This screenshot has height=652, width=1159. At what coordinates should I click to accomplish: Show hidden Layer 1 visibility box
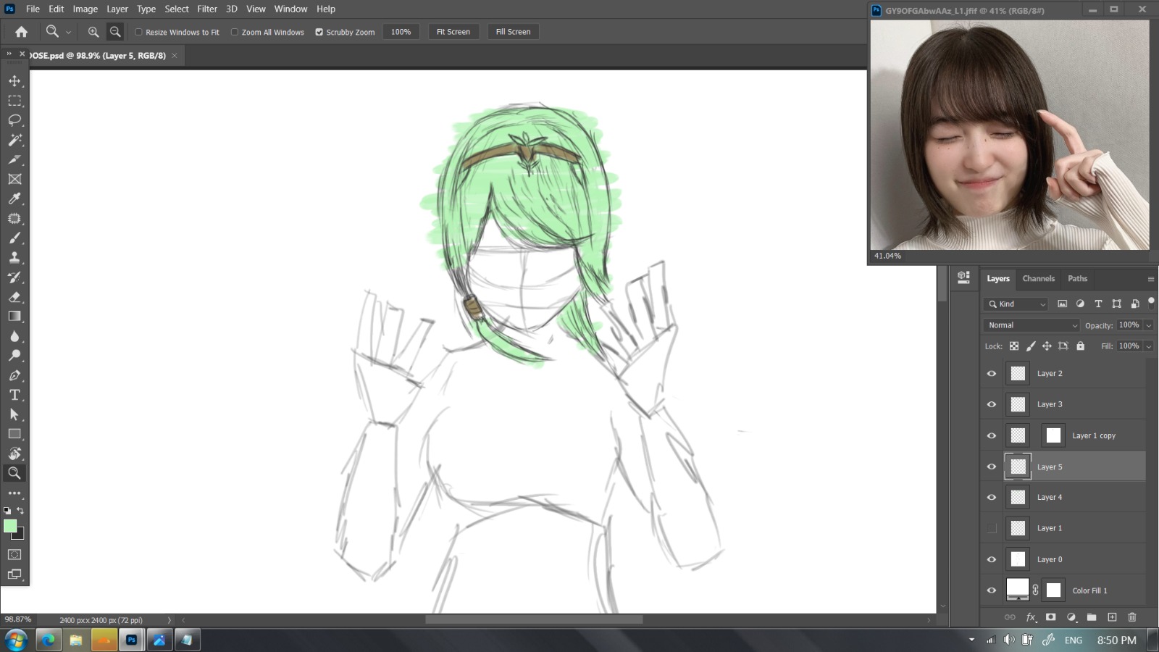[992, 528]
